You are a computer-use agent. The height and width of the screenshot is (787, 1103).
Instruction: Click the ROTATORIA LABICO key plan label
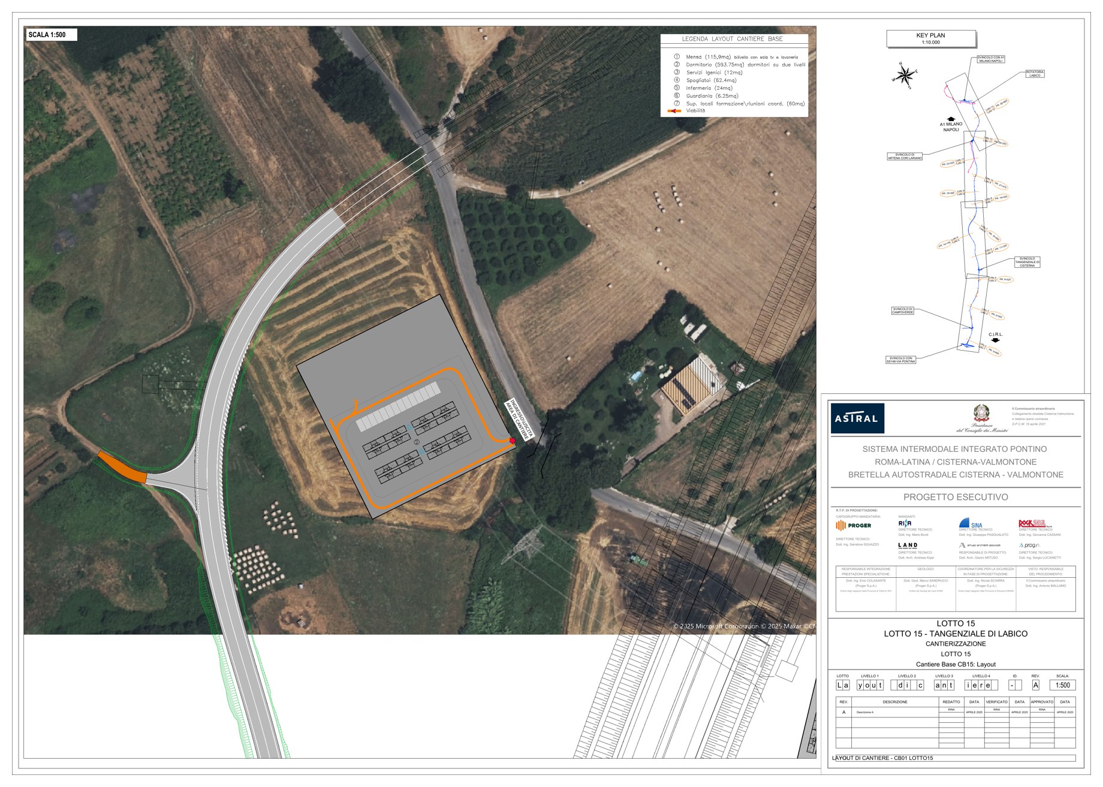pyautogui.click(x=1035, y=74)
